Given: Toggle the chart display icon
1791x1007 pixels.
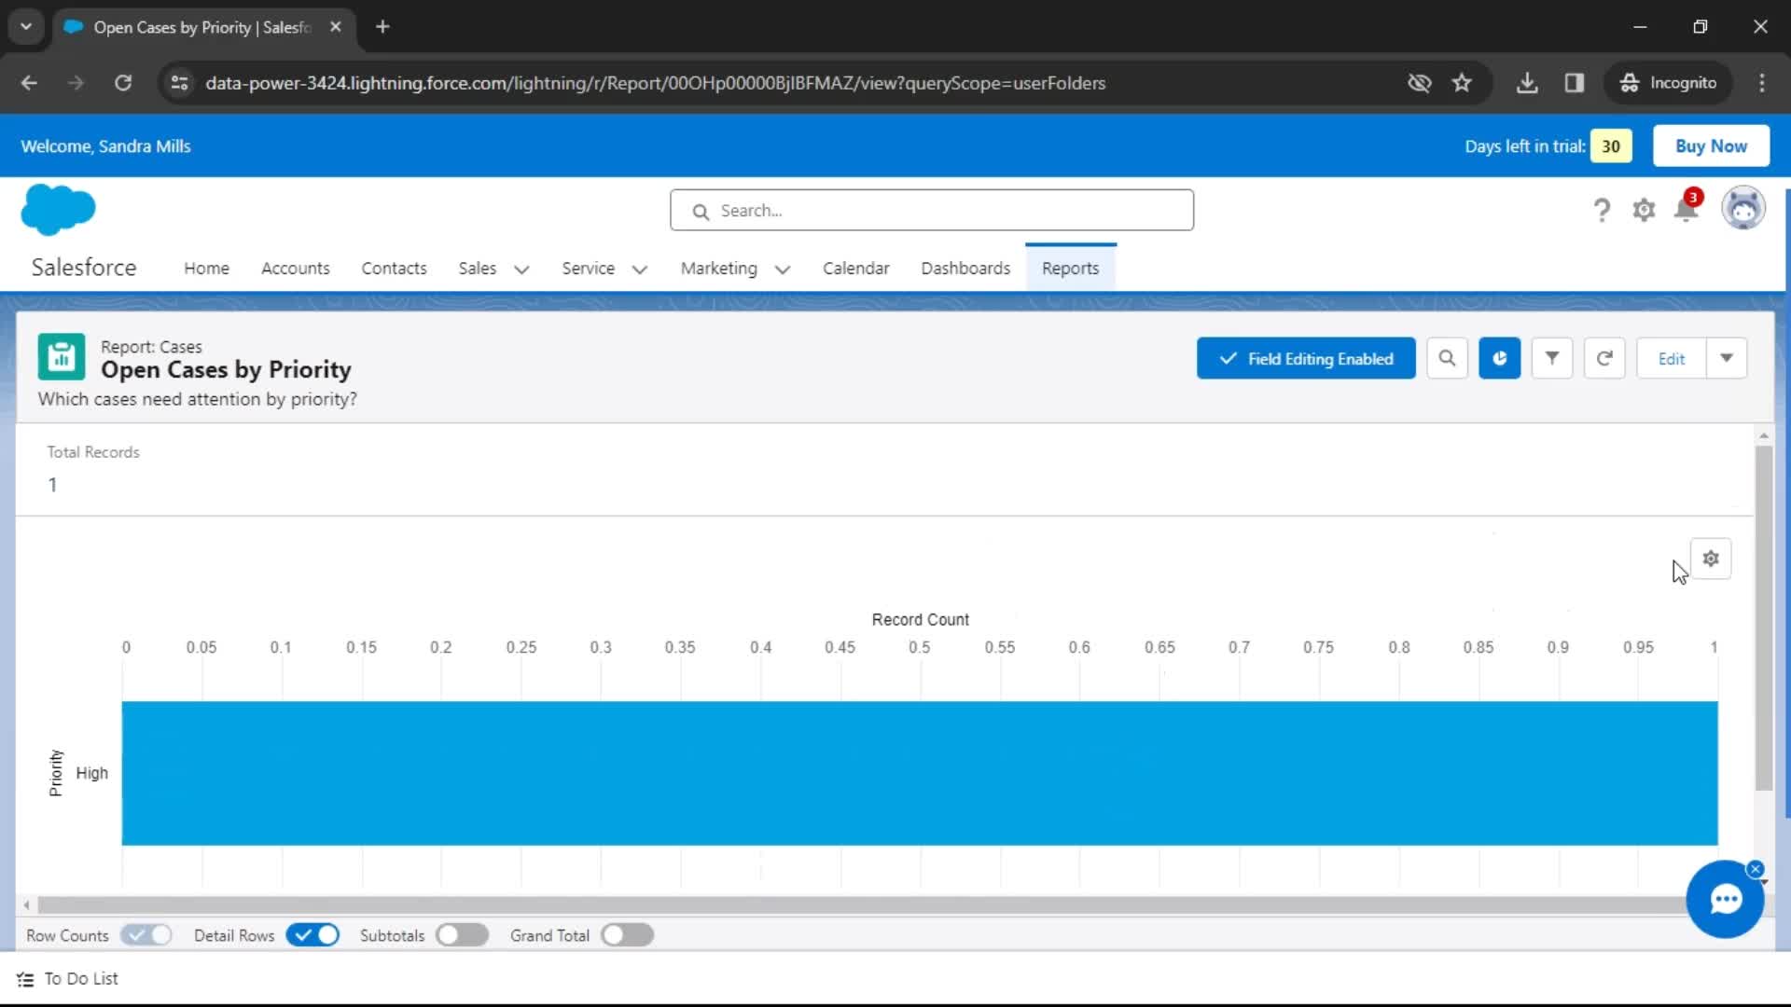Looking at the screenshot, I should (x=1499, y=358).
